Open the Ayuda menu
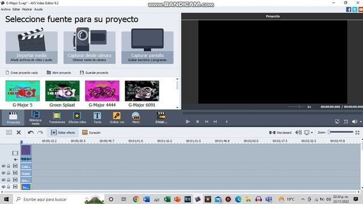This screenshot has height=204, width=363. pyautogui.click(x=39, y=10)
